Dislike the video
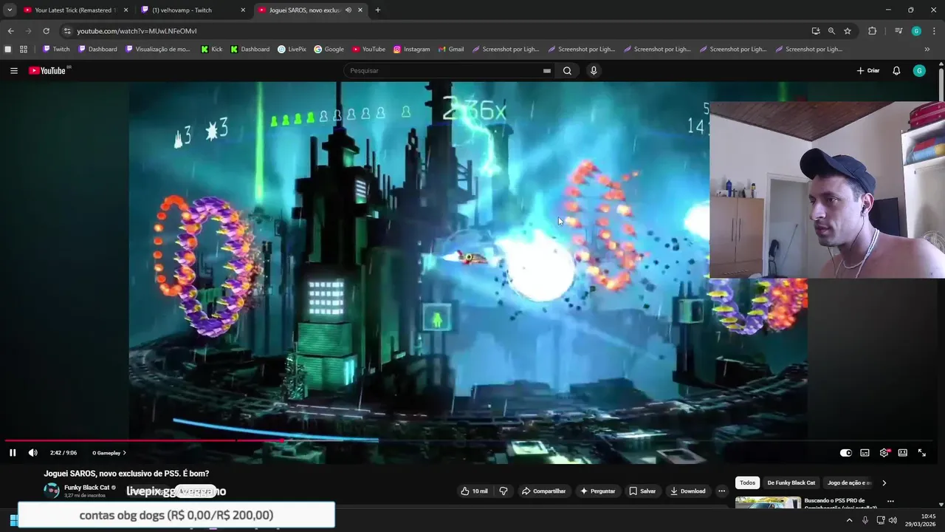Viewport: 945px width, 532px height. [x=504, y=491]
